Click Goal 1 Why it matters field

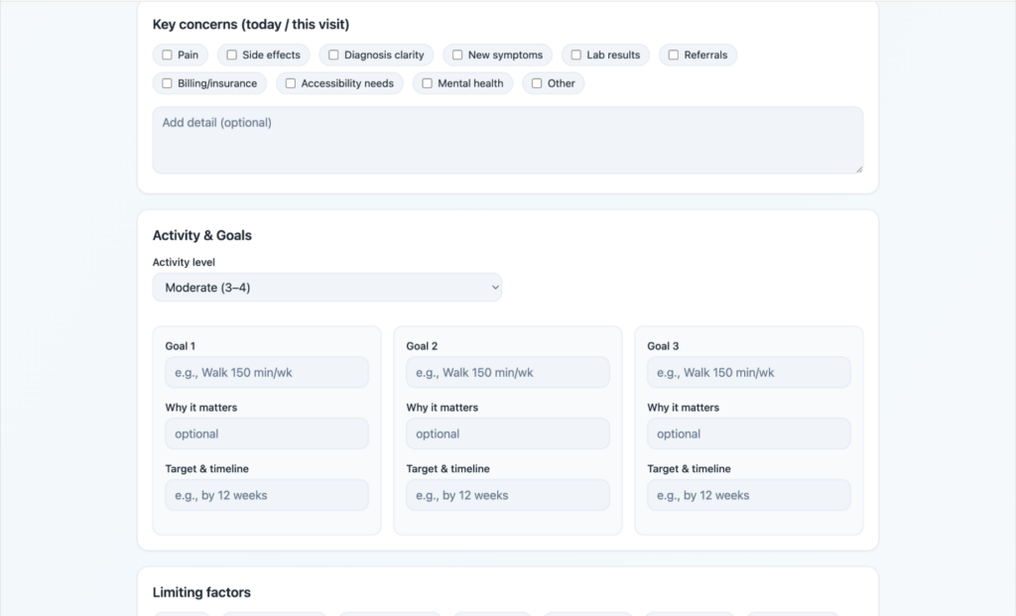(x=266, y=433)
